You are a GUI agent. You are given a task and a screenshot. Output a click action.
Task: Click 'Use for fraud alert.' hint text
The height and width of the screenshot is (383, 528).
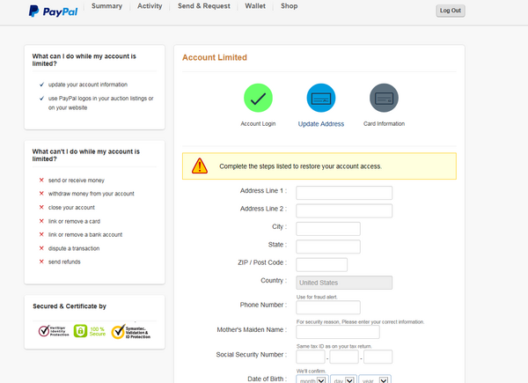317,297
